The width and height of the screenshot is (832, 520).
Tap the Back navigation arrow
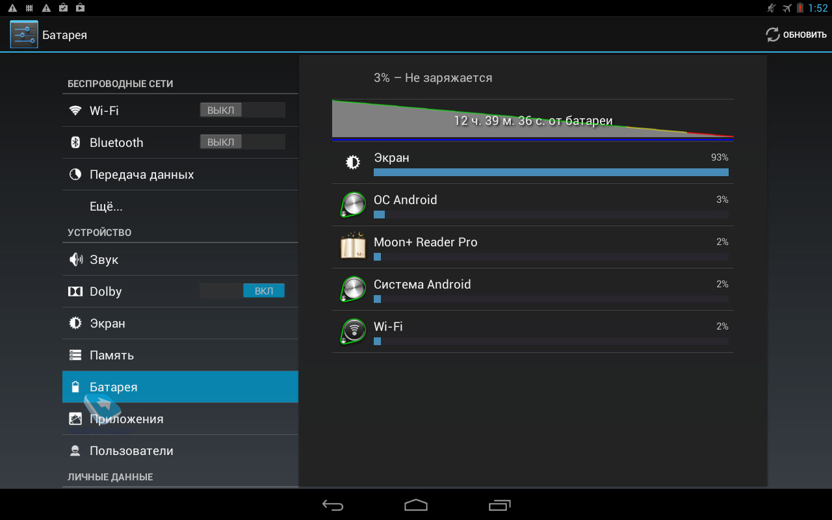coord(333,505)
